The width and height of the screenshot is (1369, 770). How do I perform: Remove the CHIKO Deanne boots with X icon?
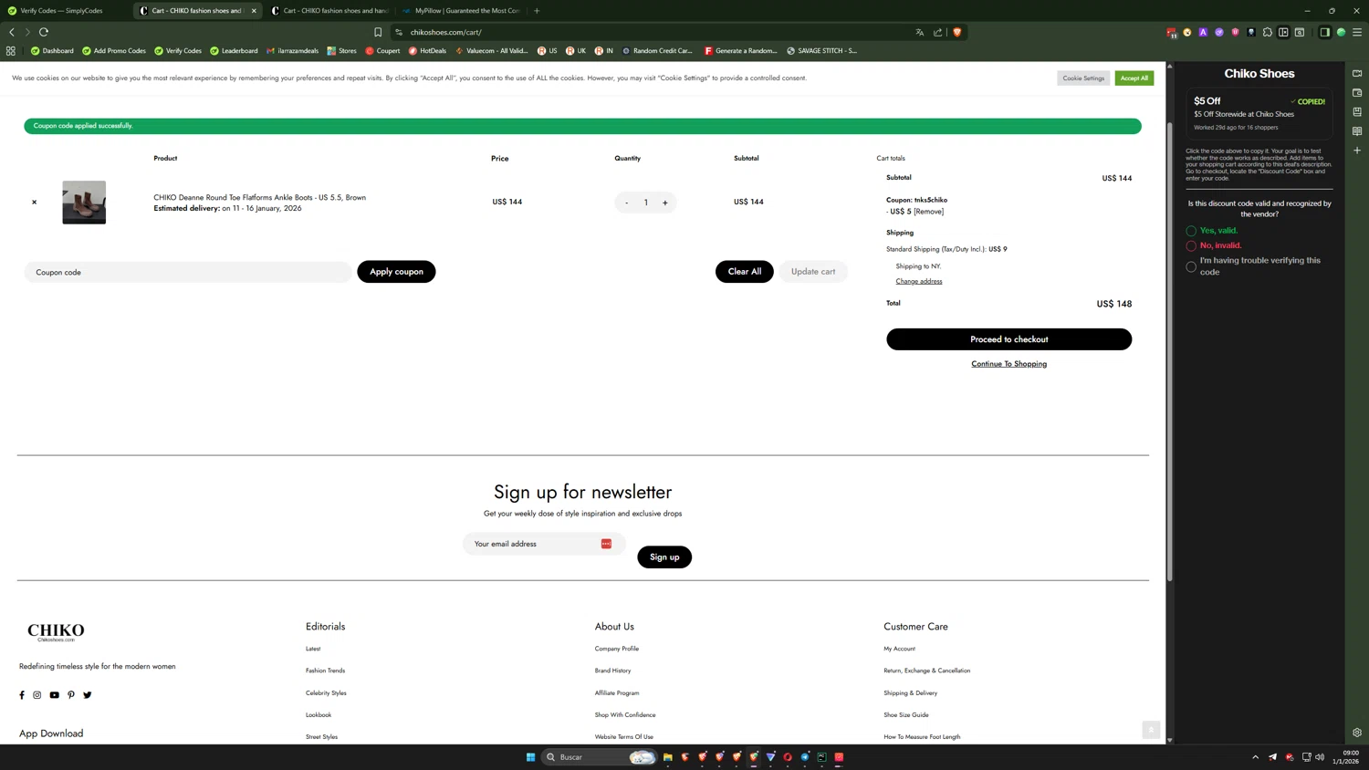coord(35,203)
